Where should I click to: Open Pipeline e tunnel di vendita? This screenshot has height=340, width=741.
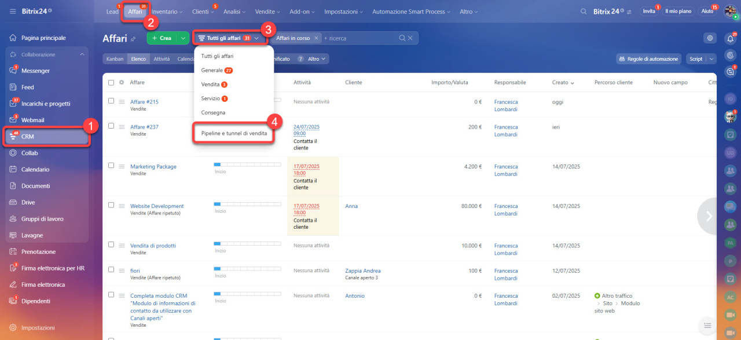234,133
